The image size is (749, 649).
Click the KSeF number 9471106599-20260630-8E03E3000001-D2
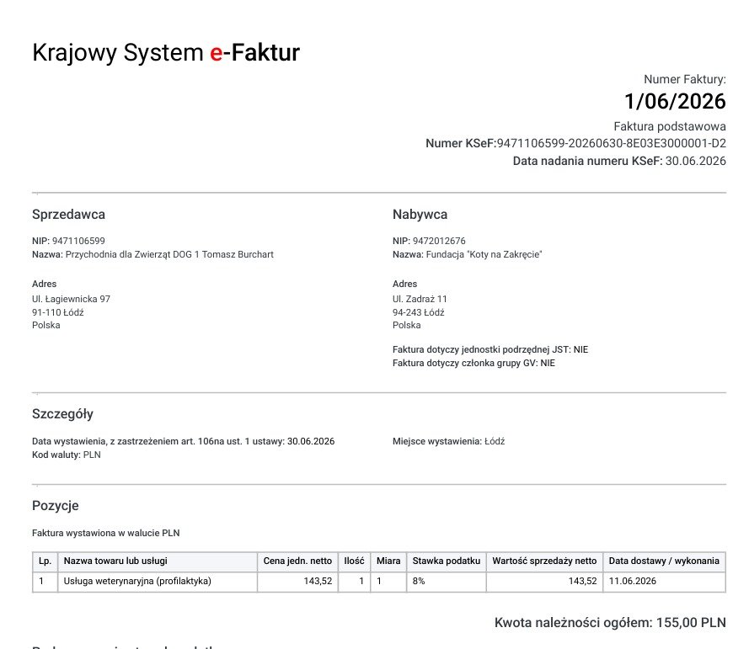tap(612, 144)
